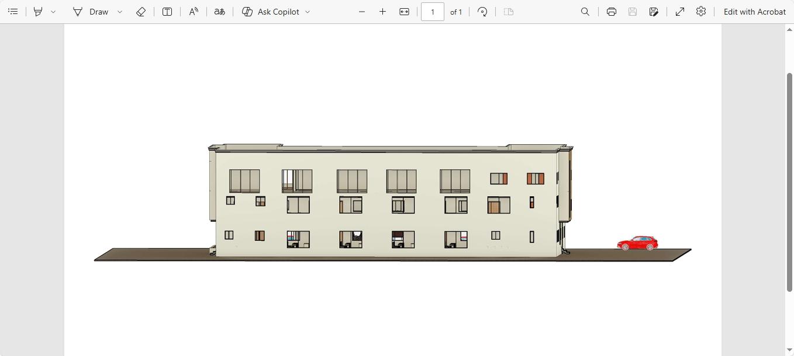This screenshot has width=794, height=356.
Task: Open the Draw pen options dropdown
Action: (x=120, y=12)
